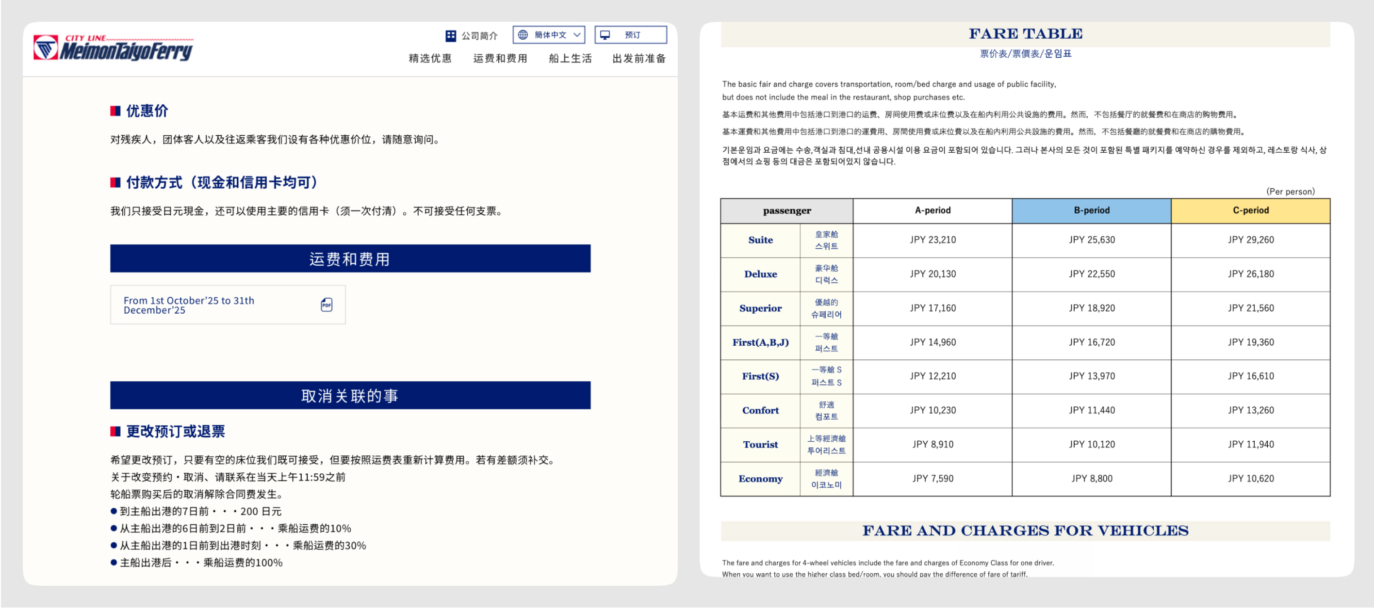Click the yellow C-period column header
Screen dimensions: 1374x610
[x=1250, y=210]
